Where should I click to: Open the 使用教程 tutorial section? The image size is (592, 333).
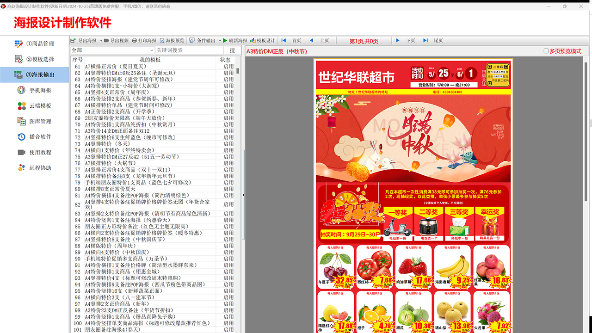pyautogui.click(x=35, y=152)
